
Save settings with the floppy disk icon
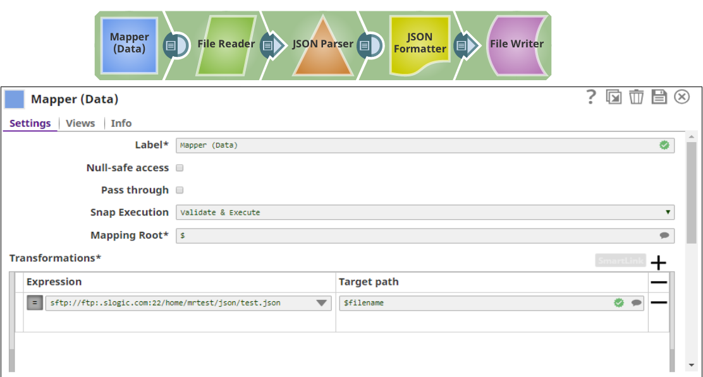point(659,97)
